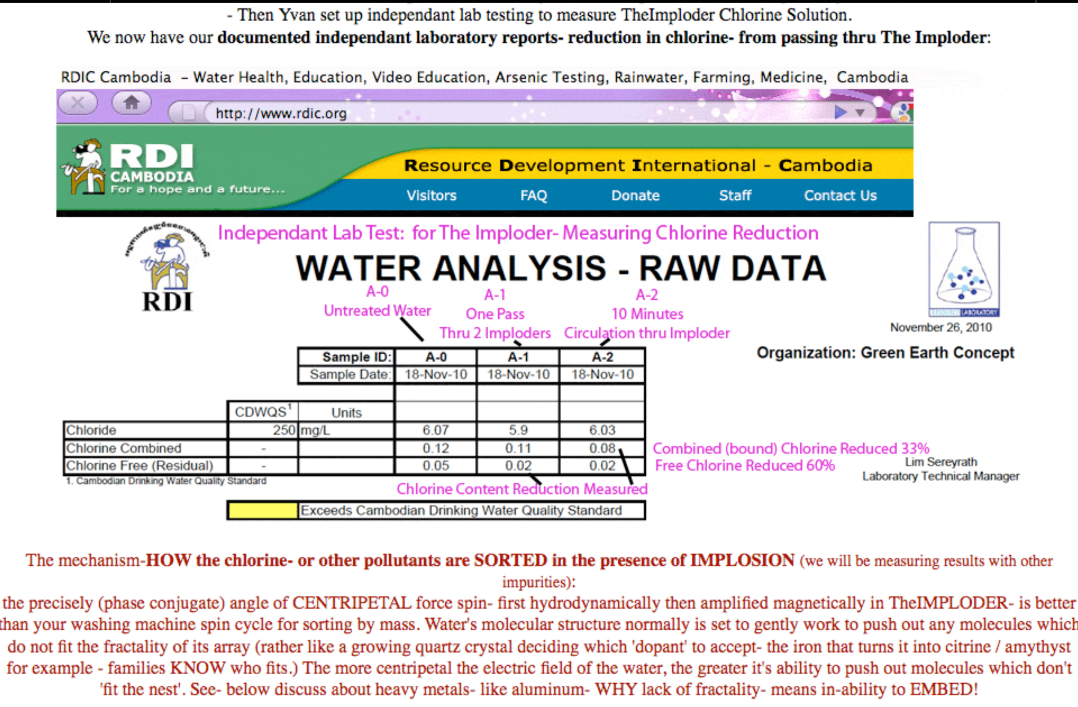Click the 'Chlorine Combined' row label
Screen dimensions: 1078x707
pyautogui.click(x=124, y=448)
